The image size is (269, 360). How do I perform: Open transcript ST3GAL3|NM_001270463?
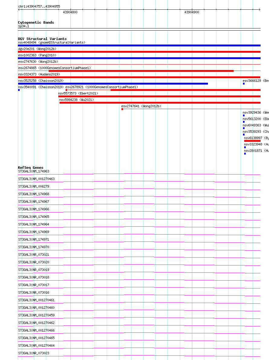[x=36, y=179]
